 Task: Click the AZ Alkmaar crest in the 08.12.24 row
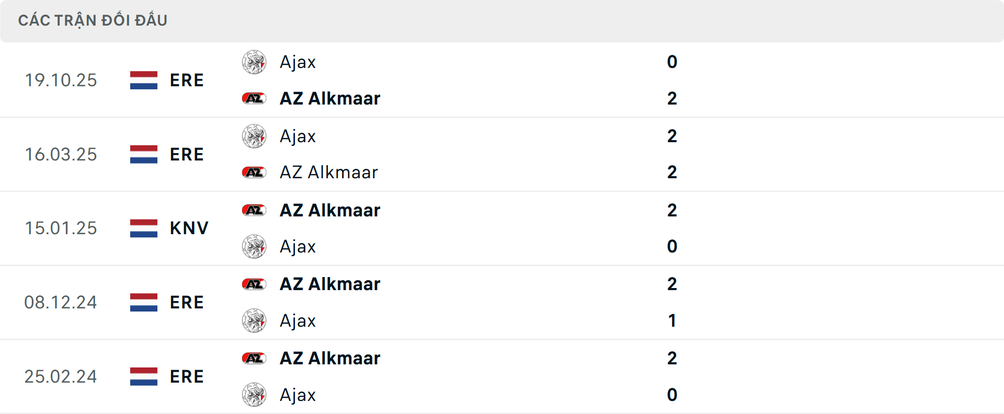pyautogui.click(x=254, y=284)
